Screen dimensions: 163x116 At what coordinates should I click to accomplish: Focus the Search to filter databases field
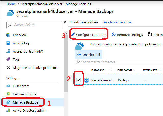pyautogui.click(x=119, y=62)
